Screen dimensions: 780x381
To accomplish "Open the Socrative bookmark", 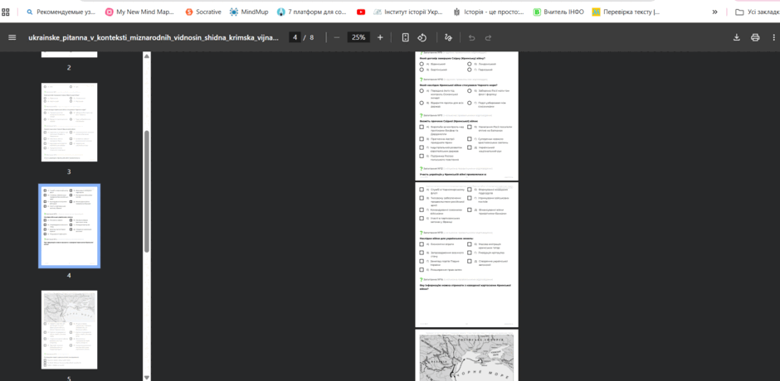I will pos(203,12).
